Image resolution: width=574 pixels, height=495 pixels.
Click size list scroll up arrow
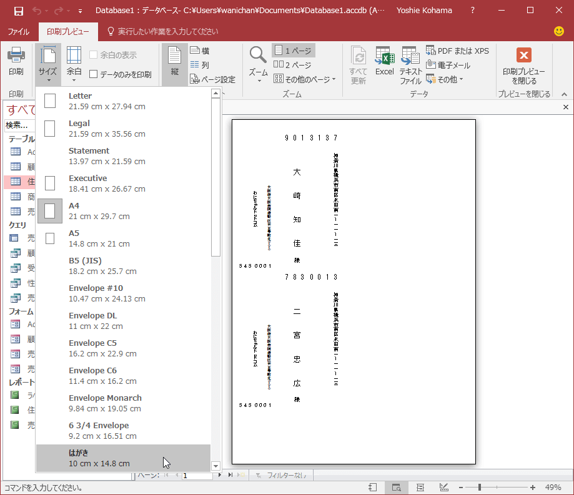coord(215,93)
